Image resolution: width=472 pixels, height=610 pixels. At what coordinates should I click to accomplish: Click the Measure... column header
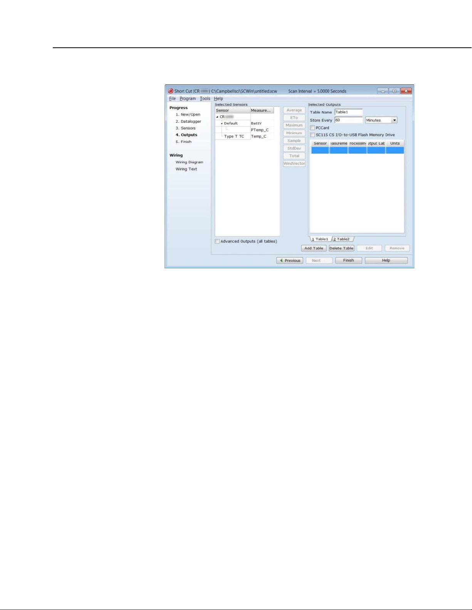tap(262, 110)
